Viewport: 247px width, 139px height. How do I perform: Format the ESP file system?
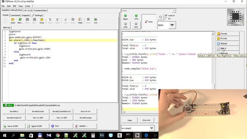[x=228, y=34]
